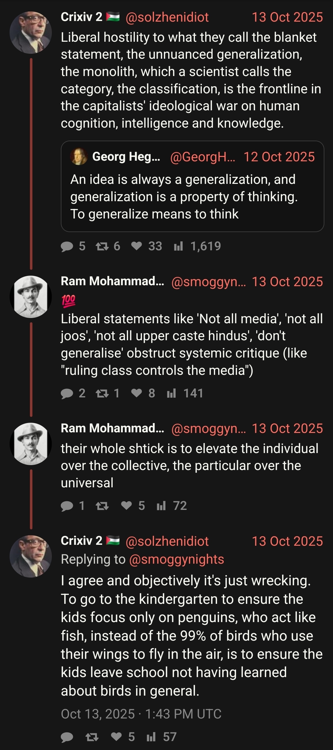Open @solzhenidiot handle on top post
Viewport: 333px width, 750px height.
pyautogui.click(x=167, y=17)
